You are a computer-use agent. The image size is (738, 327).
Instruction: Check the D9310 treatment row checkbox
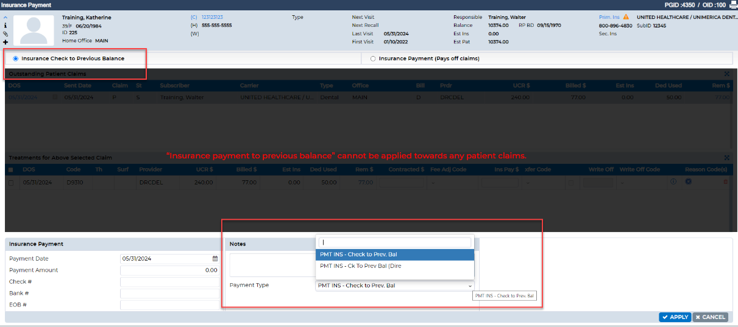pos(11,182)
